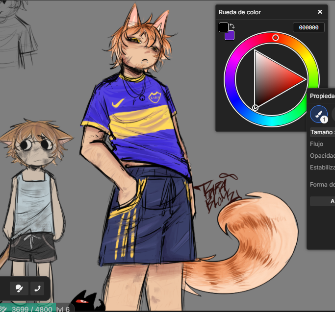Select brush preset 1 in Propiedades
Viewport: 335px width, 312px height.
319,115
